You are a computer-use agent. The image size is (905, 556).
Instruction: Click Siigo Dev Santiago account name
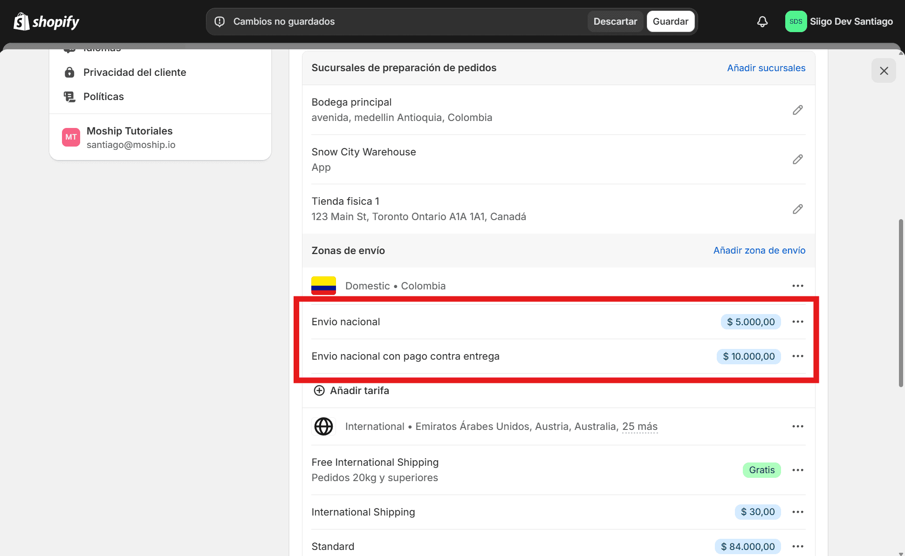tap(851, 21)
